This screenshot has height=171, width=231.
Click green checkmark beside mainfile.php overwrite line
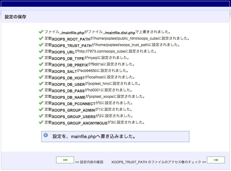pos(41,32)
